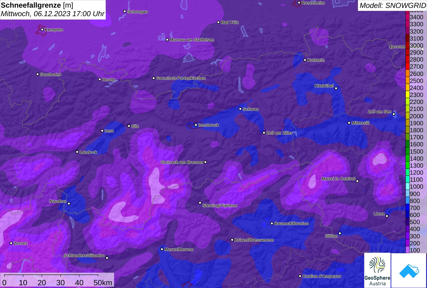The height and width of the screenshot is (288, 427).
Task: Click the Garmisch-Partenkirchen label
Action: tap(181, 78)
